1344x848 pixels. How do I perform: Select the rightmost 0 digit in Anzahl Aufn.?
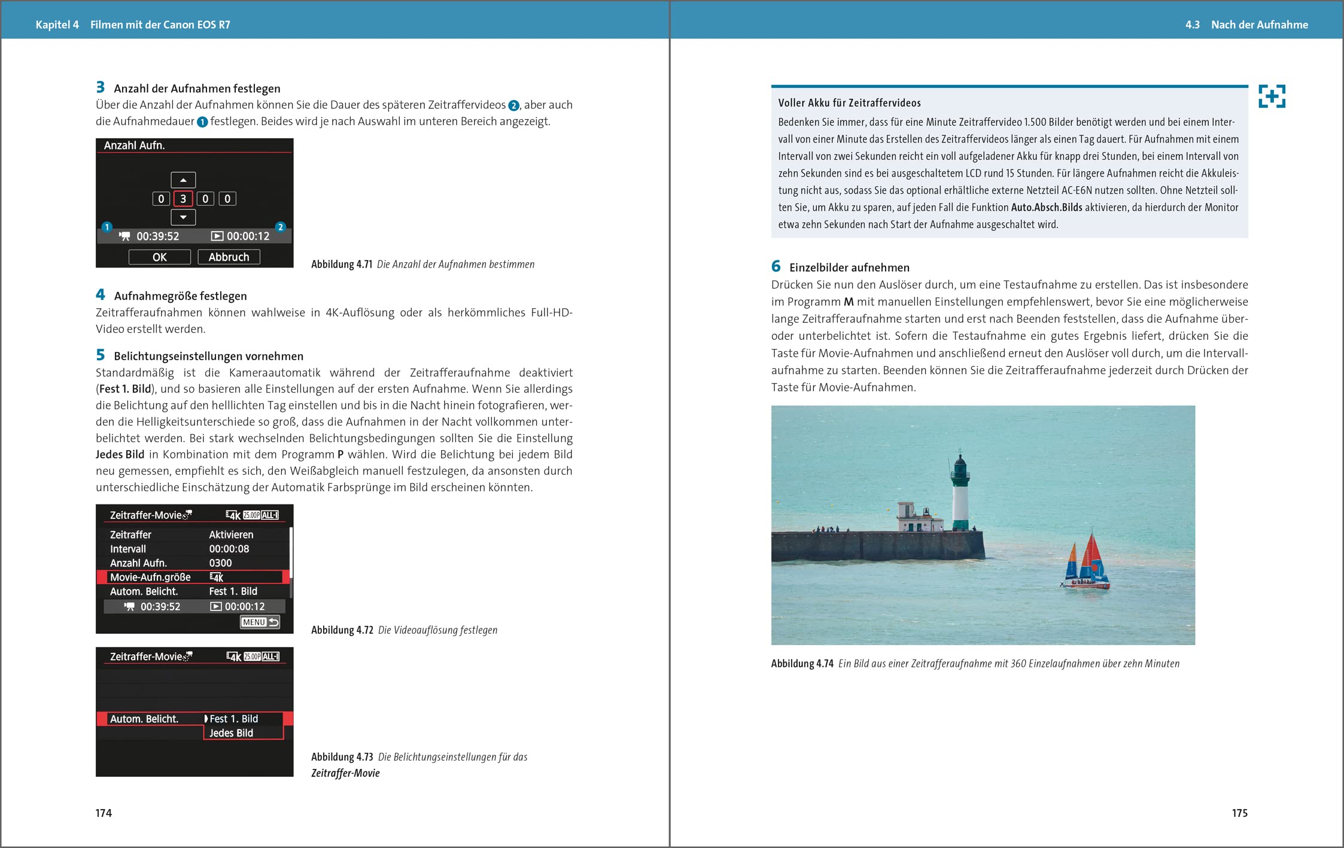click(x=227, y=199)
